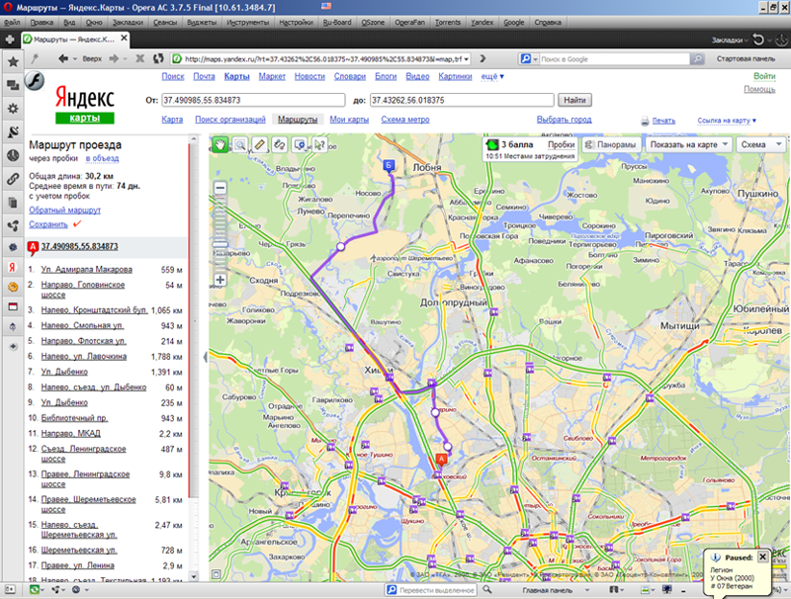Select the ruler distance tool
The height and width of the screenshot is (599, 791).
(259, 145)
